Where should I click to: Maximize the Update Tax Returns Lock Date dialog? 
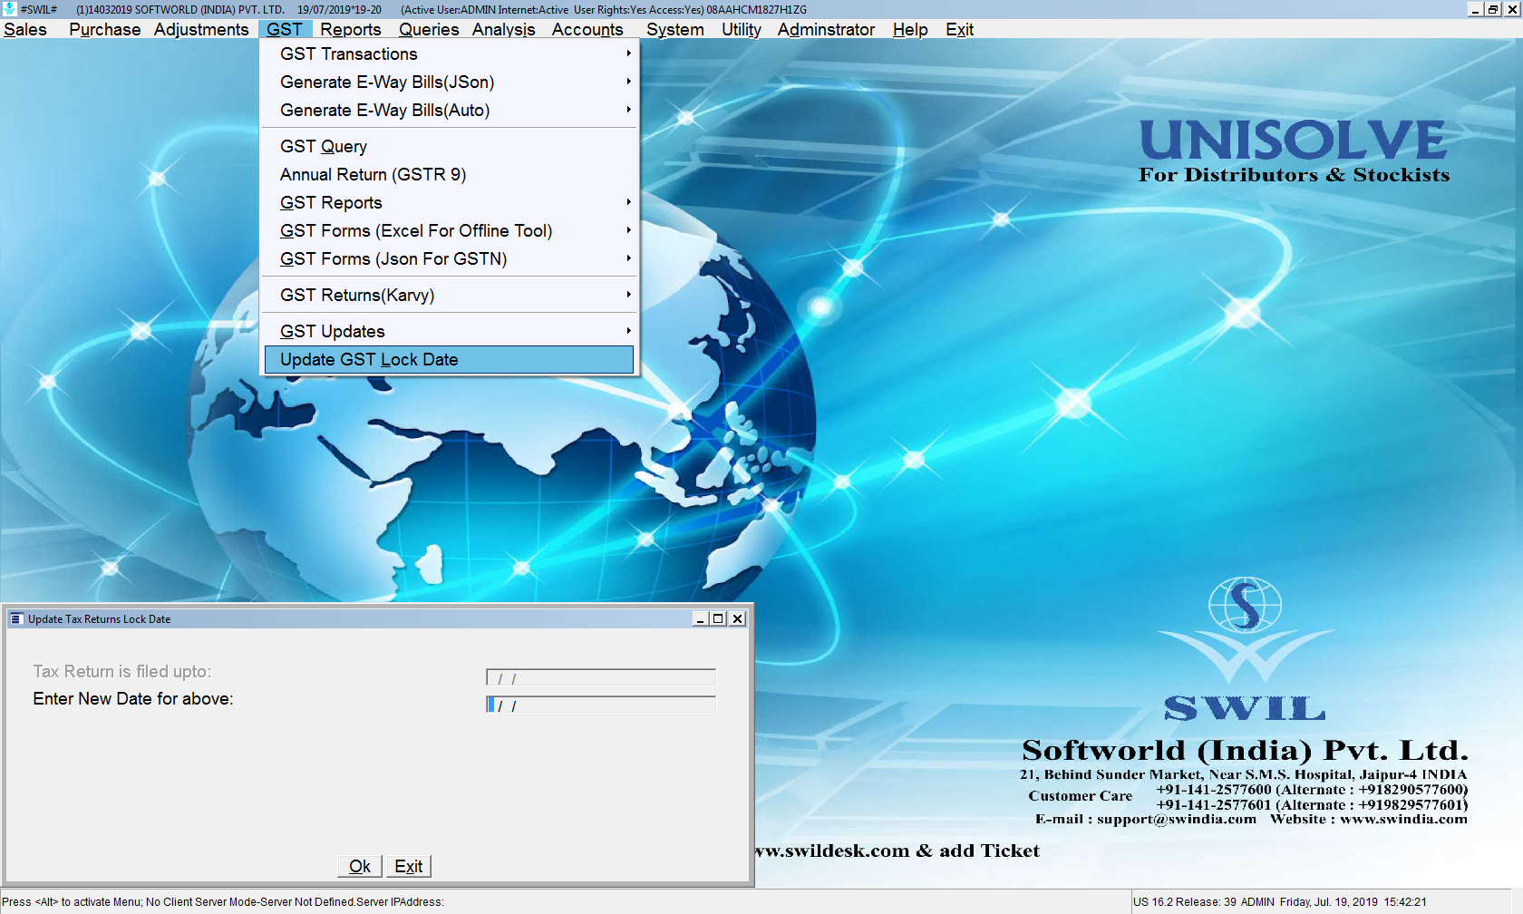click(718, 618)
